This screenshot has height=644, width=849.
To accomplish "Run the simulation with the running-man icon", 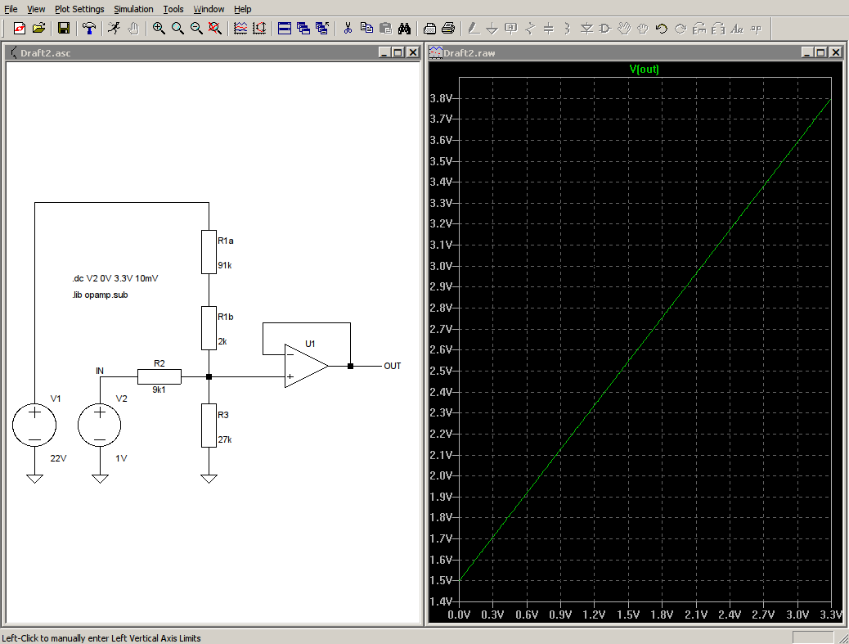I will click(x=114, y=28).
